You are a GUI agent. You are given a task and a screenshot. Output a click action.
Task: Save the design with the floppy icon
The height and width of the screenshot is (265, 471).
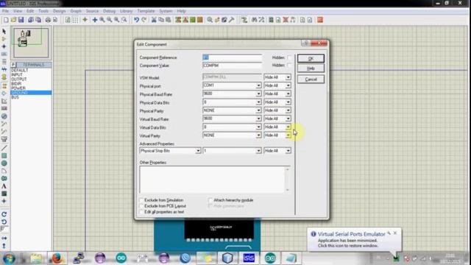click(21, 20)
